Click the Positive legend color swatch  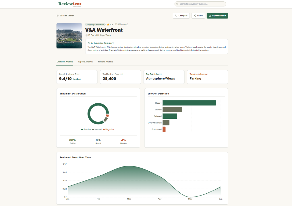(82, 129)
